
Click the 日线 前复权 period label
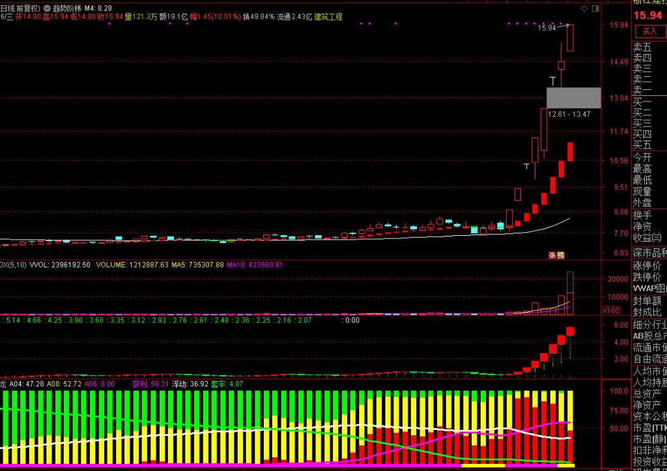[x=20, y=8]
